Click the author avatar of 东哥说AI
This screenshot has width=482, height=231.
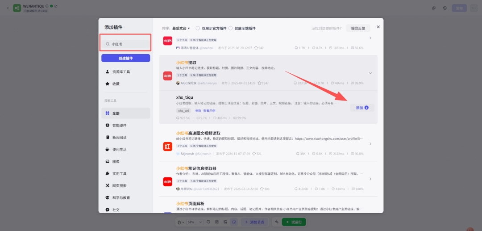178,189
